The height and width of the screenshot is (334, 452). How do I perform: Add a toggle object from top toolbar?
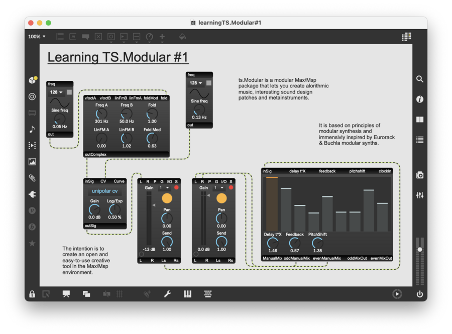98,37
